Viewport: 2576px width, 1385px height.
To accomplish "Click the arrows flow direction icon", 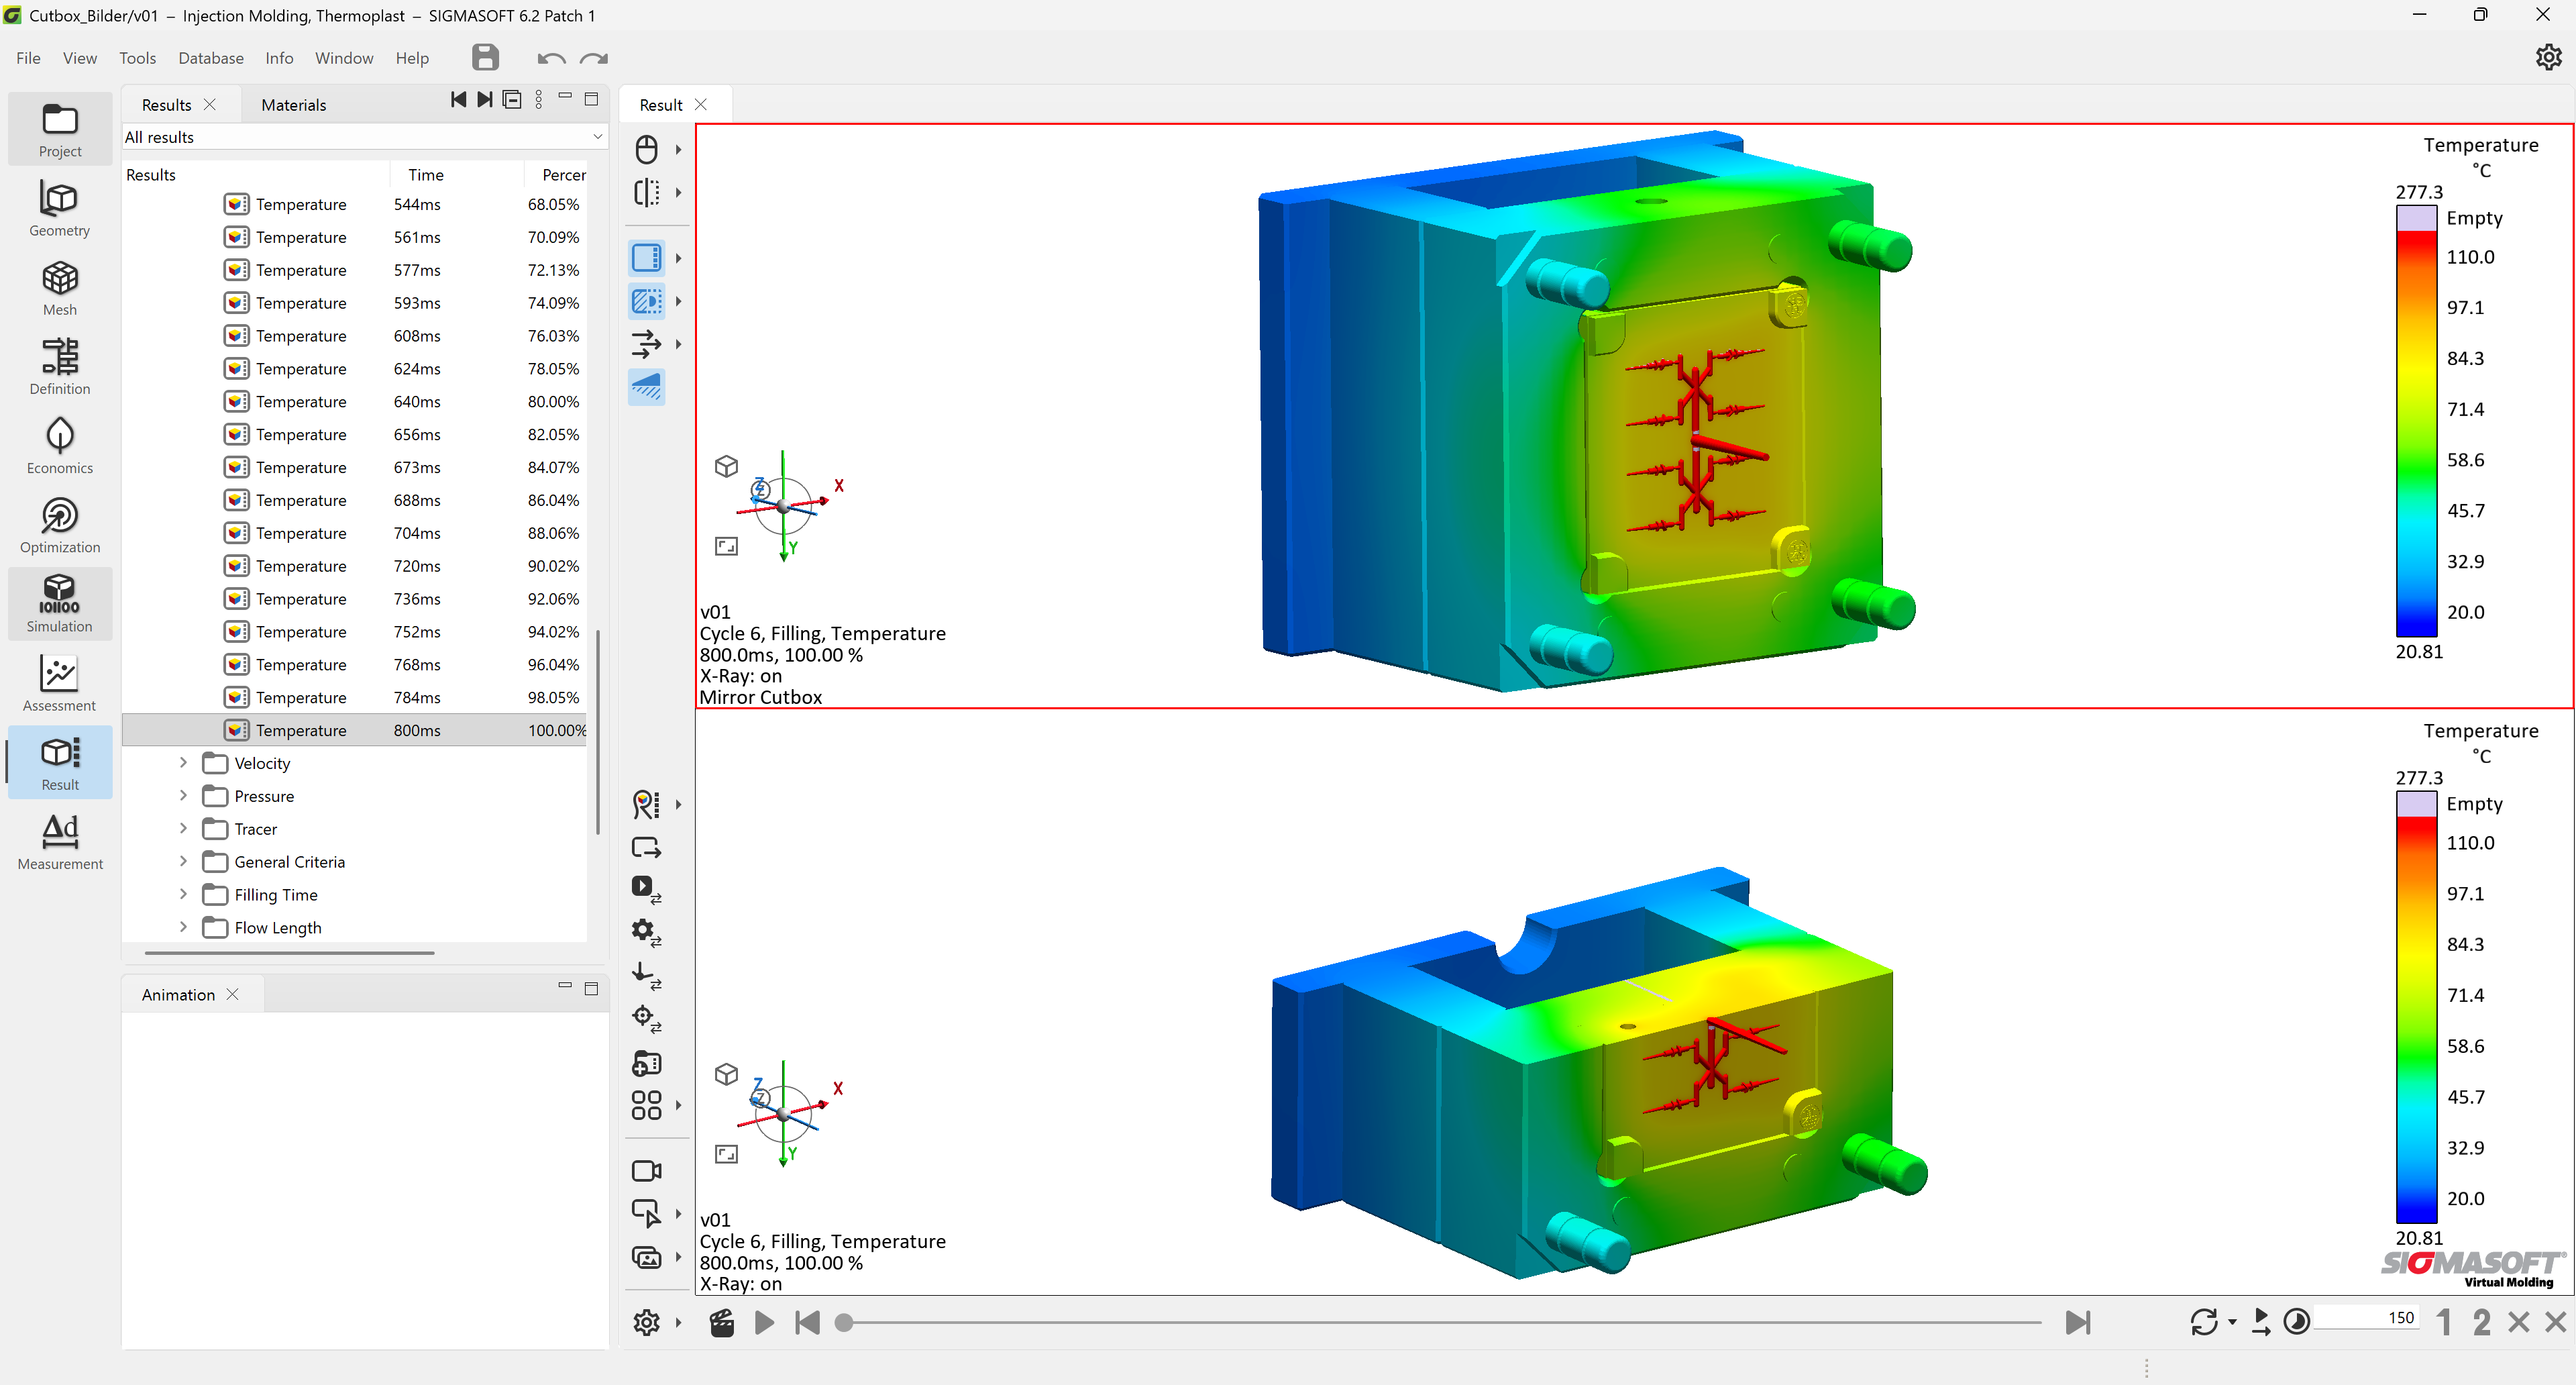I will [647, 344].
